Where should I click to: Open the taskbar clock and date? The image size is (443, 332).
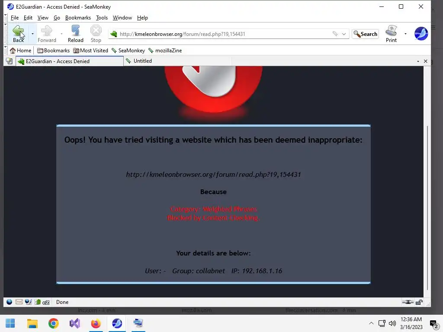coord(411,323)
